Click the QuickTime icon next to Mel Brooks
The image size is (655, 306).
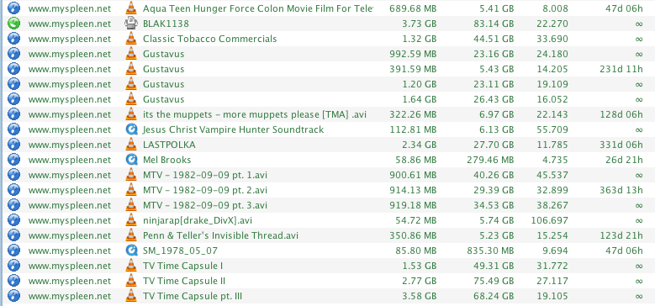pyautogui.click(x=131, y=160)
